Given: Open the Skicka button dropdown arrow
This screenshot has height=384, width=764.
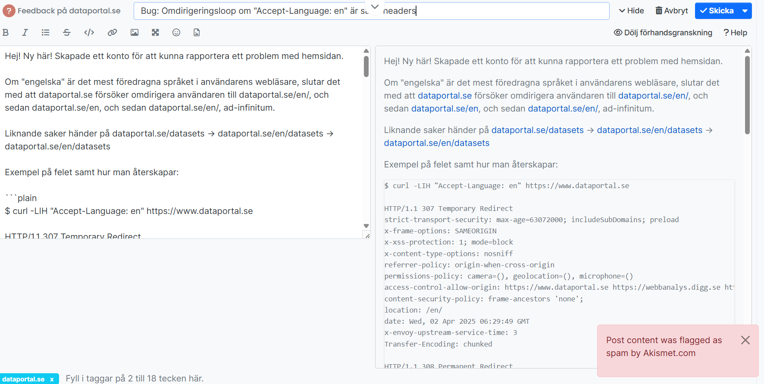Looking at the screenshot, I should click(x=745, y=11).
